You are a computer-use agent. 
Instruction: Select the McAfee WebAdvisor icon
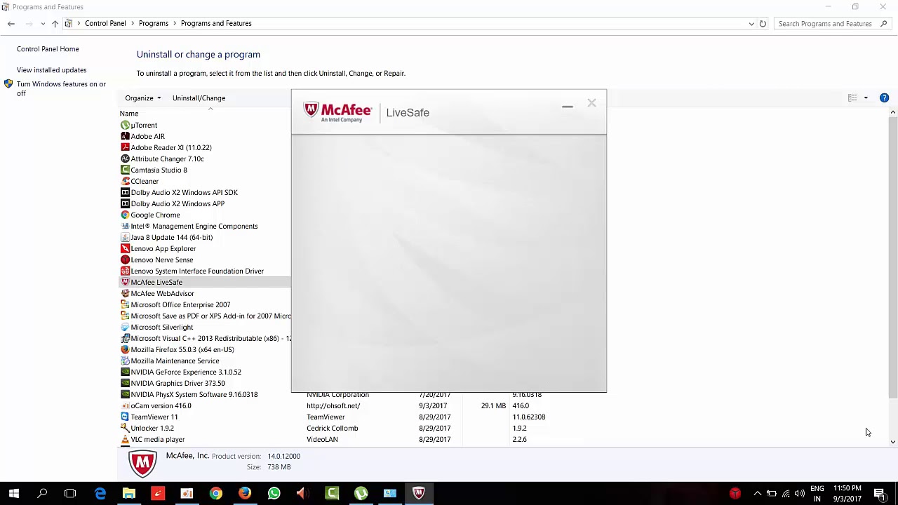(x=125, y=293)
